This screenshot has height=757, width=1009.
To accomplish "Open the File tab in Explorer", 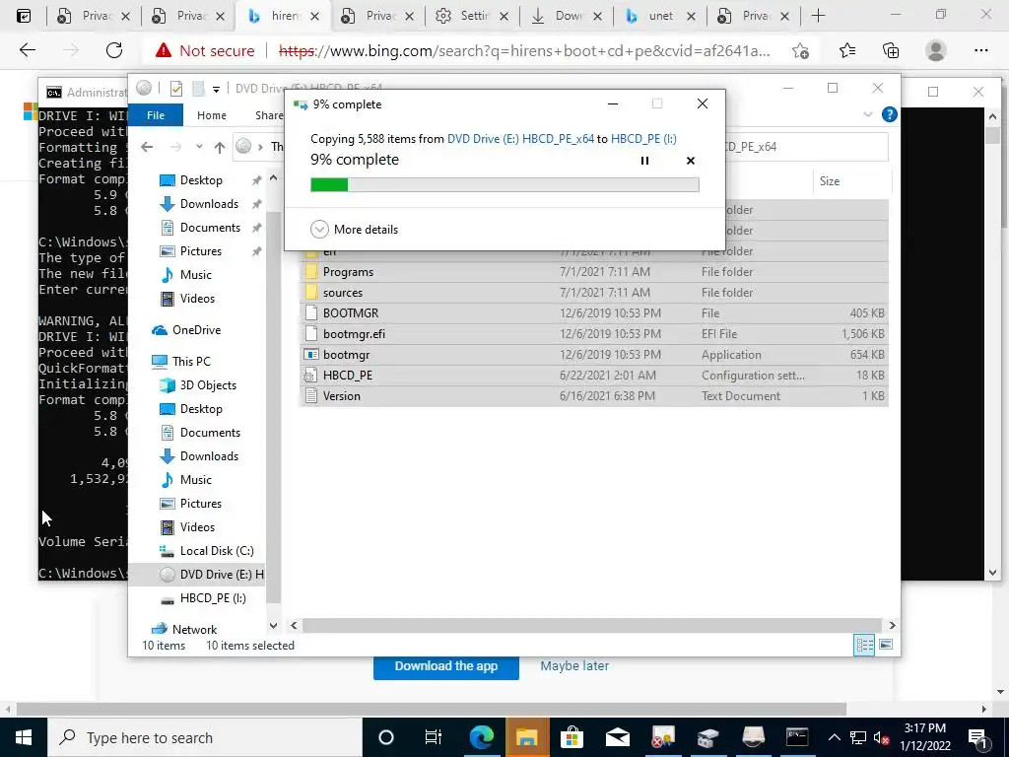I will (x=156, y=115).
